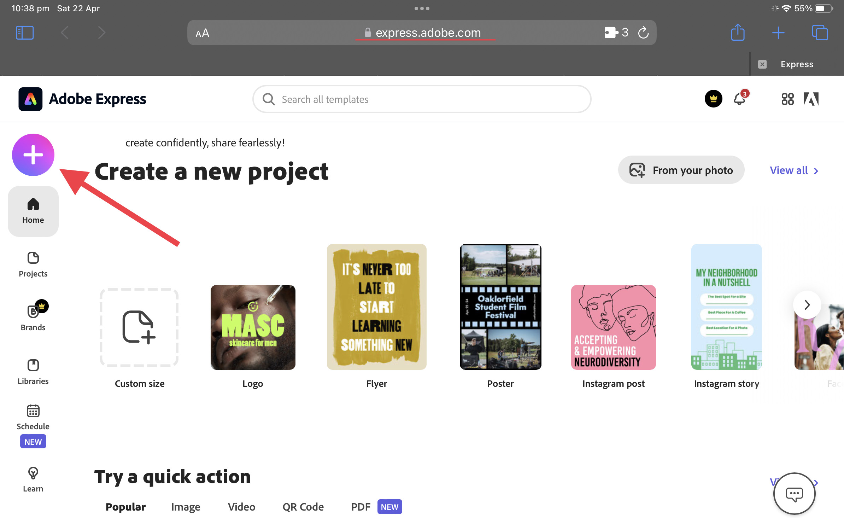
Task: Open the notifications bell
Action: (x=739, y=99)
